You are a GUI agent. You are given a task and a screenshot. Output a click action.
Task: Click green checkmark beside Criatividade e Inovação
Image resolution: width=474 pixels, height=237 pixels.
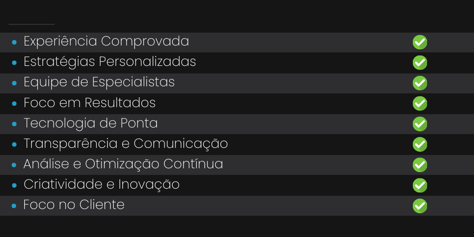tap(420, 185)
